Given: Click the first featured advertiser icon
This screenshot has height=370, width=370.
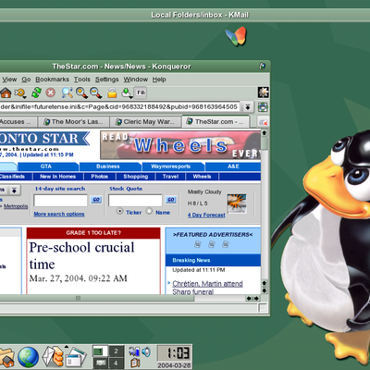Looking at the screenshot, I should [197, 244].
